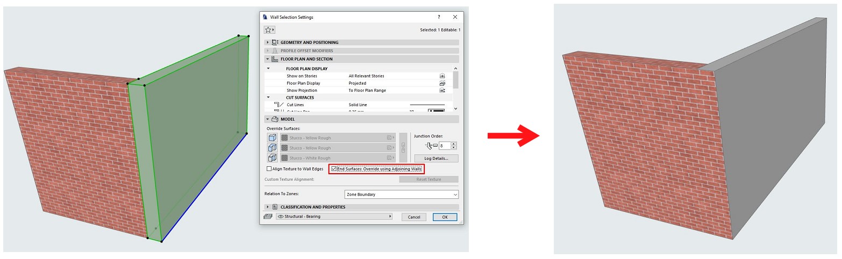The width and height of the screenshot is (842, 259).
Task: Click the Show on Stories row icon
Action: [x=442, y=76]
